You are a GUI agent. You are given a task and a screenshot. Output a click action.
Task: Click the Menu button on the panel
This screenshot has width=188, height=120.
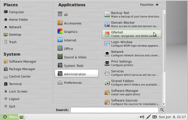tap(10, 117)
